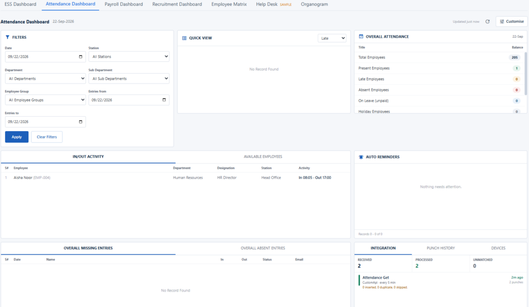
Task: Click the Activity column header
Action: tap(304, 168)
